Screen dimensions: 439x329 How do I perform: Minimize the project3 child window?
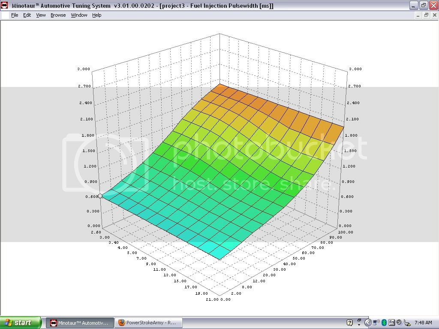tap(418, 15)
